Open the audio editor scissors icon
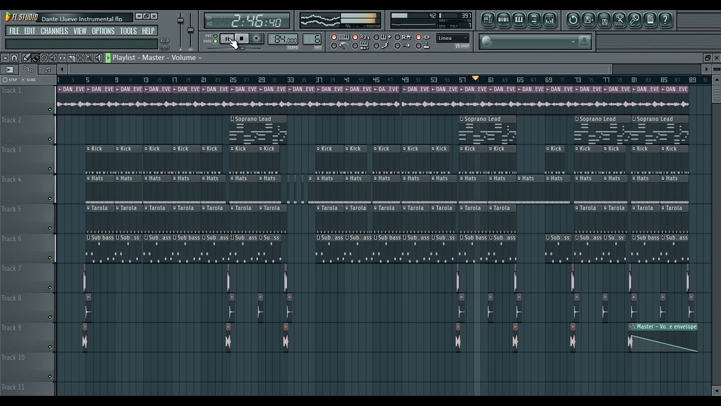The height and width of the screenshot is (406, 721). [x=620, y=20]
